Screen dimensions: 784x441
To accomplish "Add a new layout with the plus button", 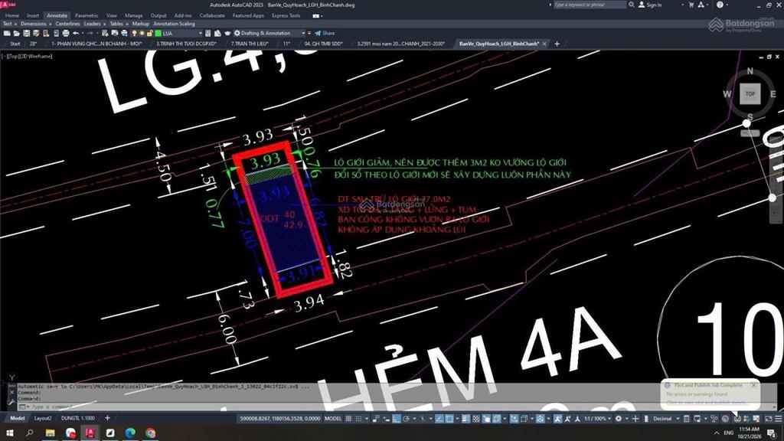I will [107, 418].
